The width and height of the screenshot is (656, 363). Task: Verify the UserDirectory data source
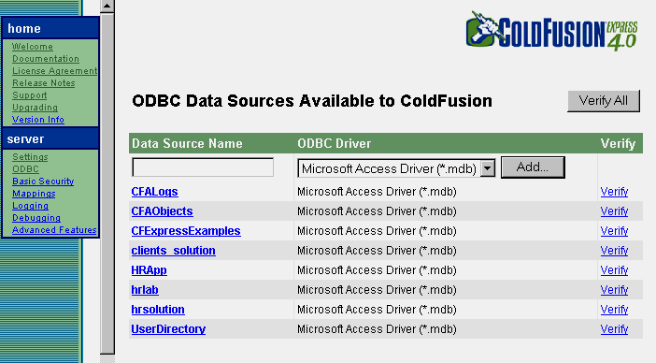point(614,329)
